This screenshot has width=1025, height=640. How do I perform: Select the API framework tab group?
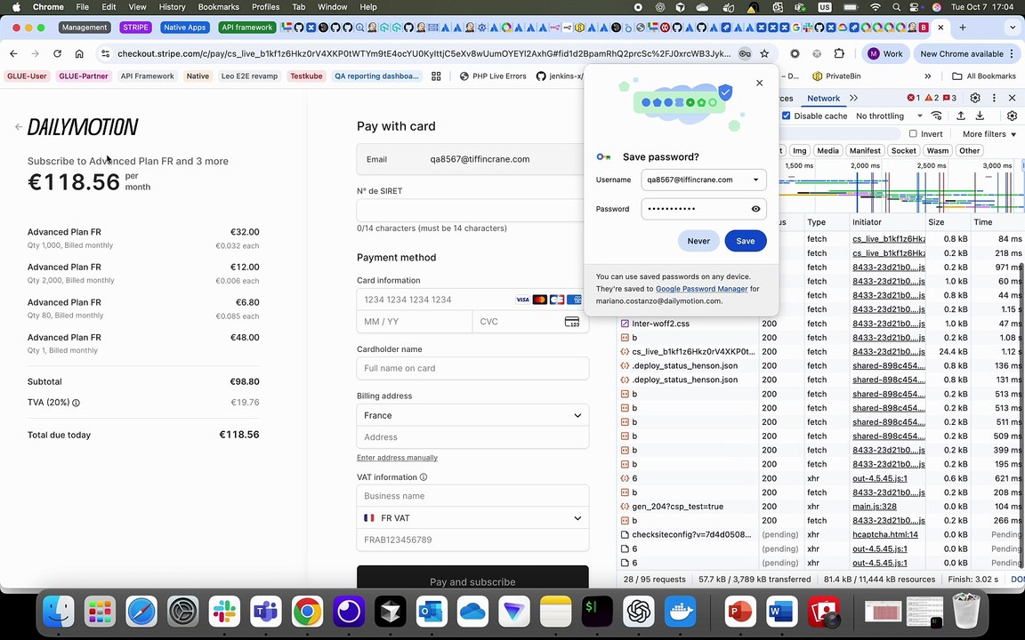246,28
